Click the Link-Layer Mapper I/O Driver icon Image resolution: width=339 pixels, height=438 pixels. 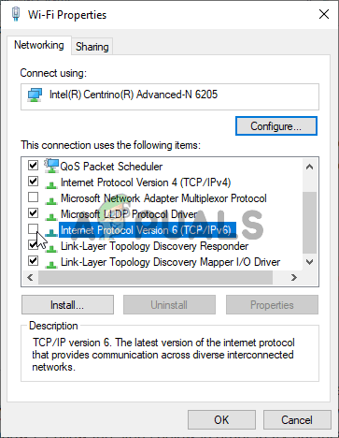(51, 264)
